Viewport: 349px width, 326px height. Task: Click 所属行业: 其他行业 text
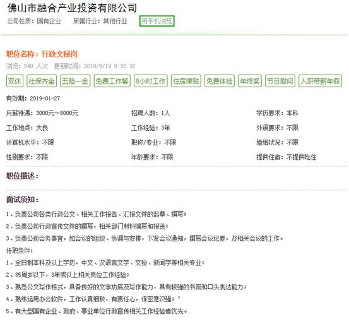[x=100, y=21]
